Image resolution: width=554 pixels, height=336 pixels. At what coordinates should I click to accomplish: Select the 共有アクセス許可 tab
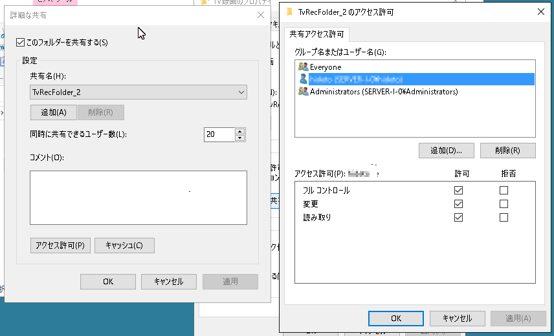pyautogui.click(x=316, y=34)
